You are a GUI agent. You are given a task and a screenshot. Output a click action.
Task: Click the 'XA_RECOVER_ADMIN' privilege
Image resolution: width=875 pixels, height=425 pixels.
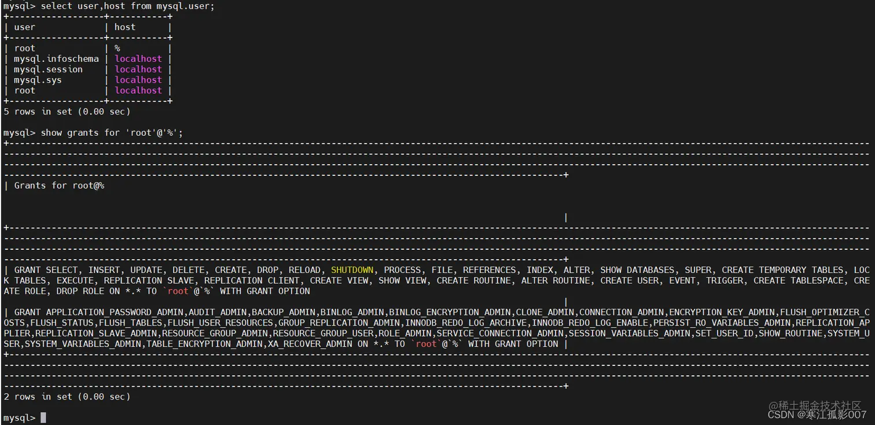310,344
